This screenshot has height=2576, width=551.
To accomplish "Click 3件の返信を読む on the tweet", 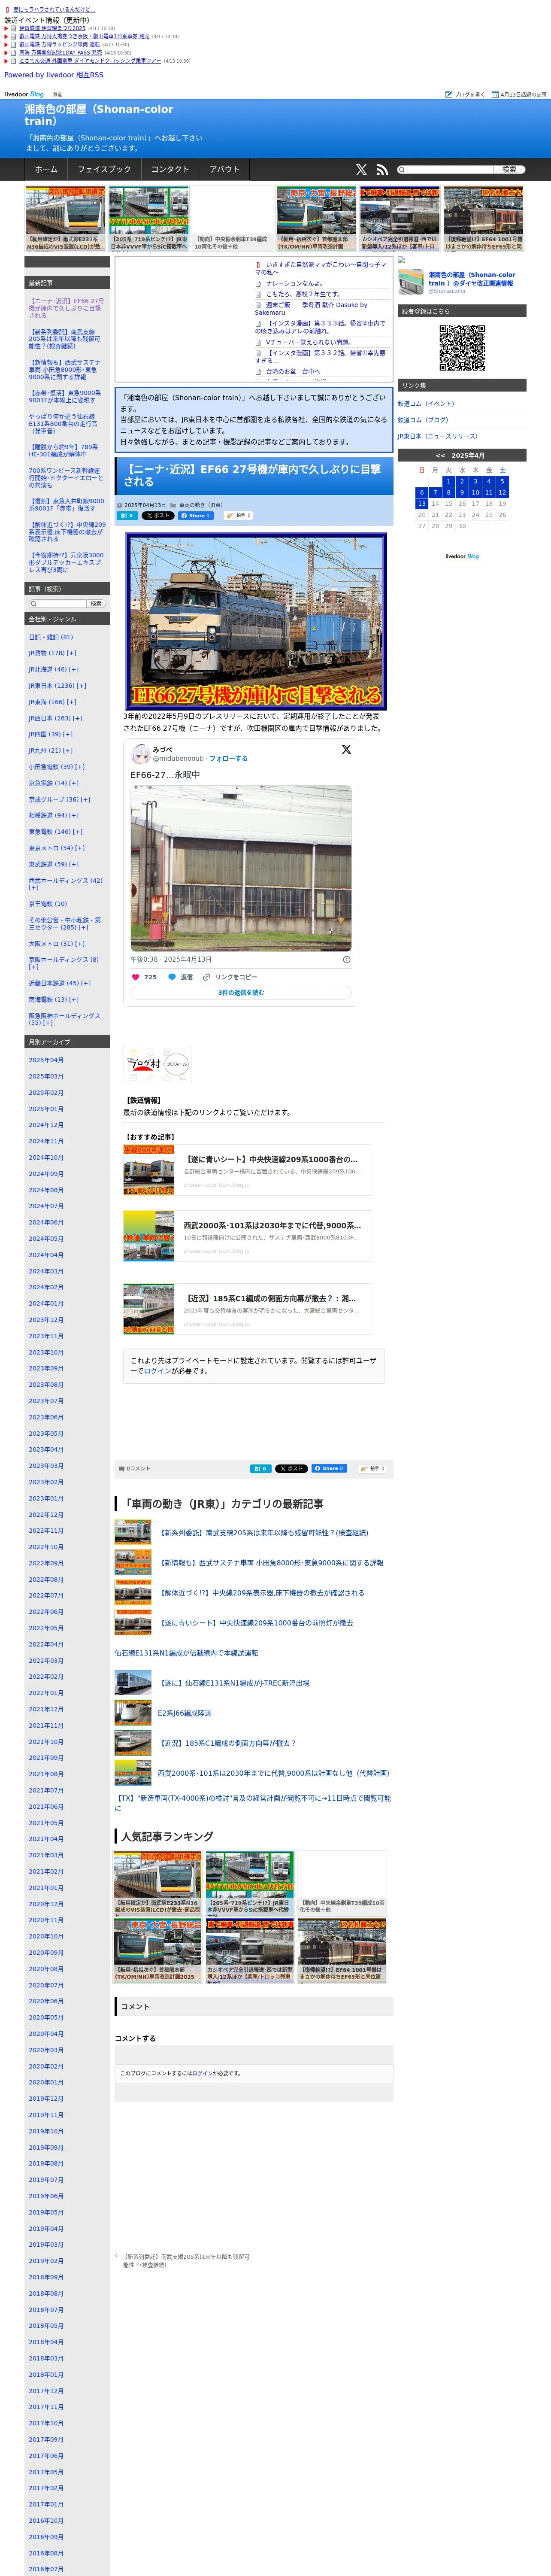I will (241, 993).
